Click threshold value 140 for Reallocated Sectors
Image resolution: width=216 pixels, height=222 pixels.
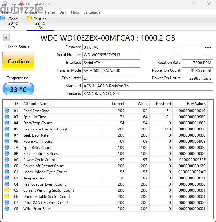(x=167, y=129)
